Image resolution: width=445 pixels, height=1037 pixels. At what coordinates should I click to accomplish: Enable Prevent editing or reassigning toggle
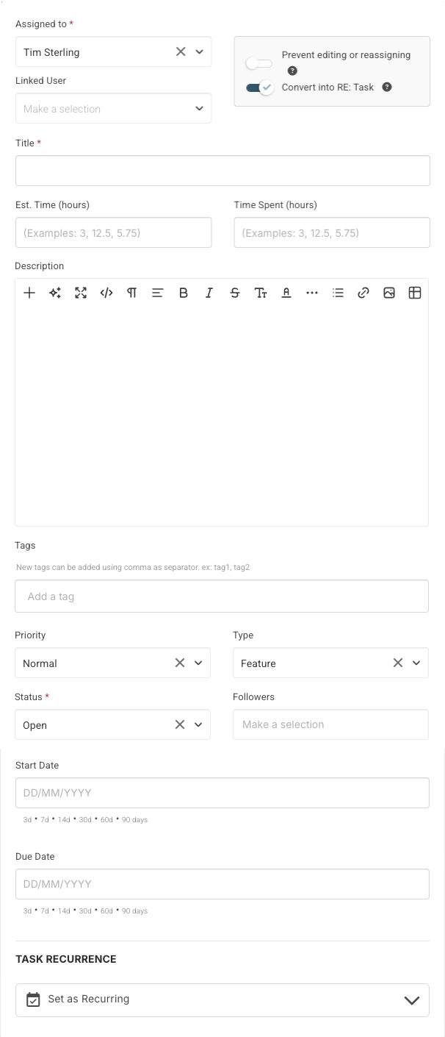point(259,64)
